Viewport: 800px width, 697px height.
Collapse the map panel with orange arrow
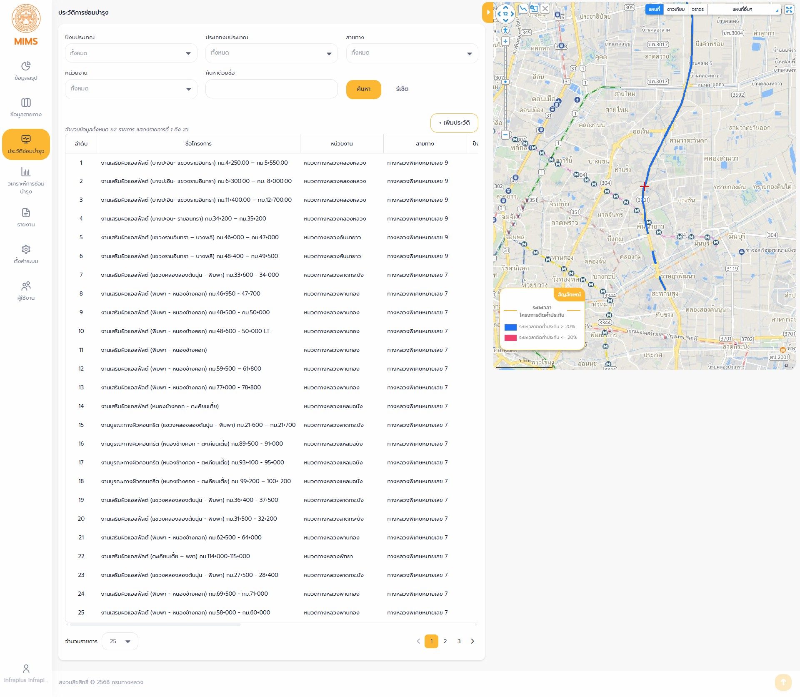(x=488, y=13)
